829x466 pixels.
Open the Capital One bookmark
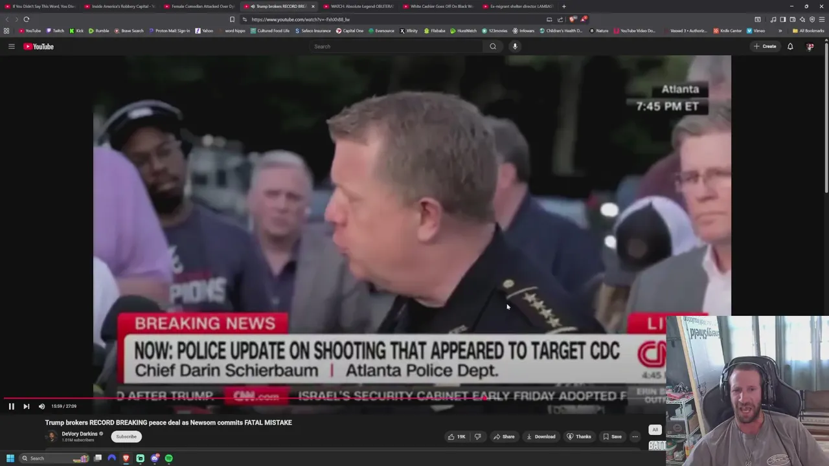pyautogui.click(x=350, y=30)
